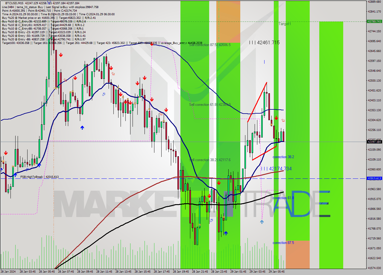The height and width of the screenshot is (275, 383).
Task: Select the '28 Jan 05:45' time label
Action: point(47,272)
